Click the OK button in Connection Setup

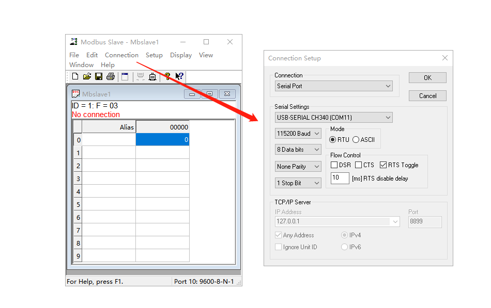pyautogui.click(x=427, y=78)
